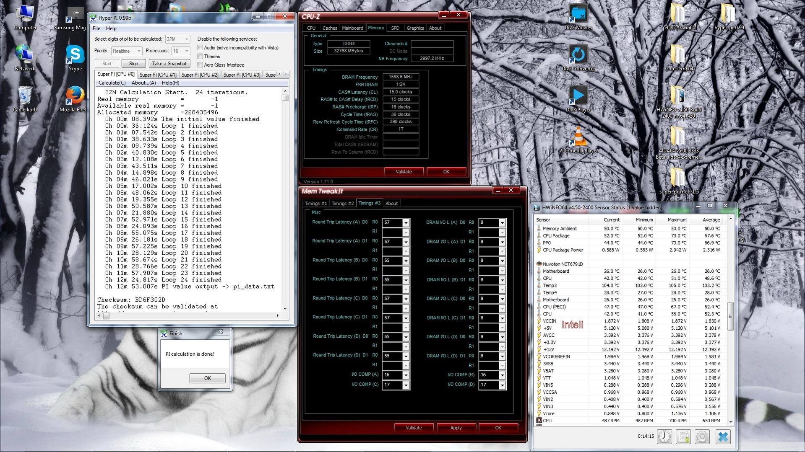805x452 pixels.
Task: Switch to the SPD tab in CPU-Z
Action: click(x=395, y=28)
